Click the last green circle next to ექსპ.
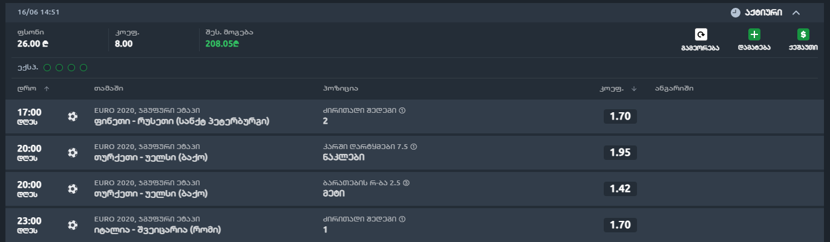 point(83,68)
